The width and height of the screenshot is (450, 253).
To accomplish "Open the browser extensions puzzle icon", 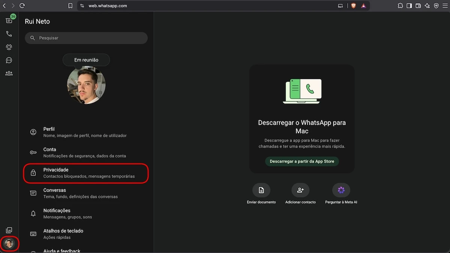I will 400,6.
